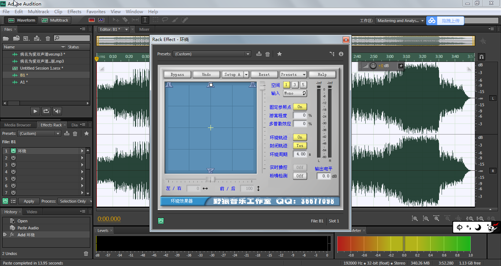Open the Setup A dropdown arrow
Screen dimensions: 501x266
pos(246,74)
